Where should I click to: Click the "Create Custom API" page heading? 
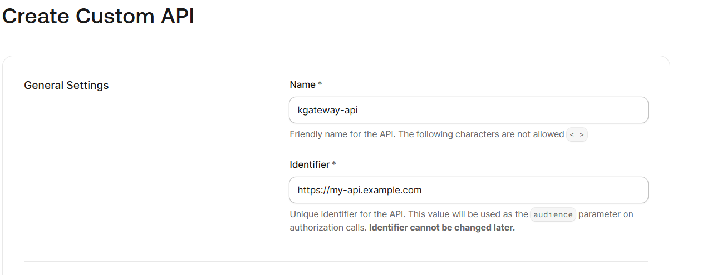98,16
